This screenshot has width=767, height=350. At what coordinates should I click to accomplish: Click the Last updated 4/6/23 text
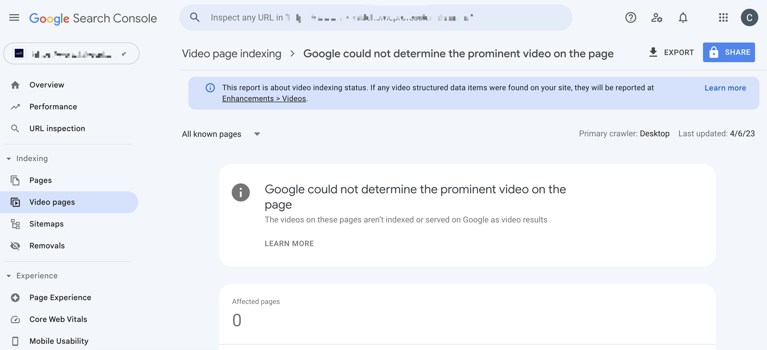click(716, 134)
